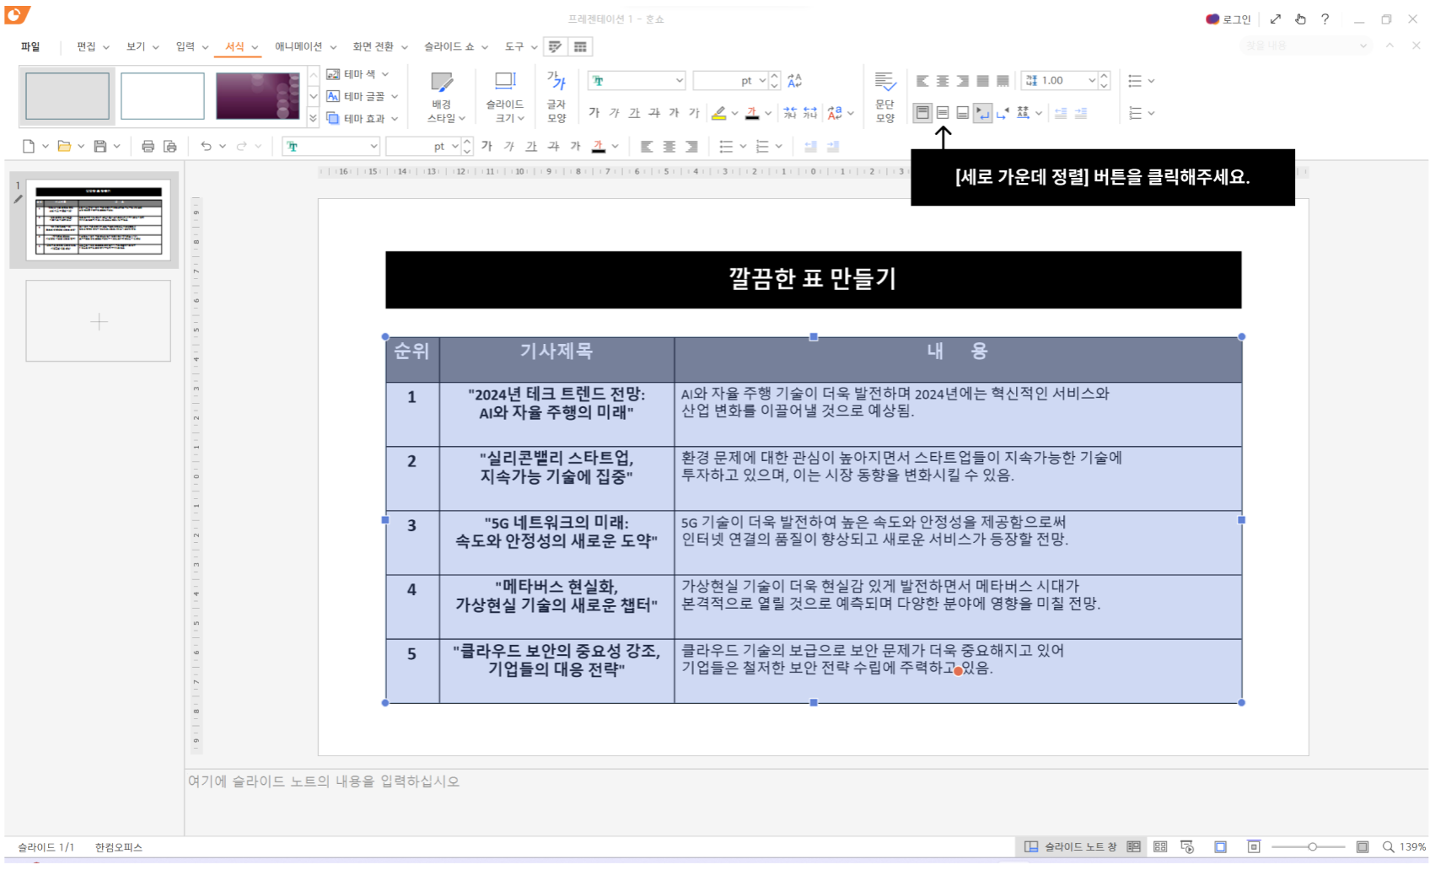Click the zoom slider in the status bar

coord(1309,847)
